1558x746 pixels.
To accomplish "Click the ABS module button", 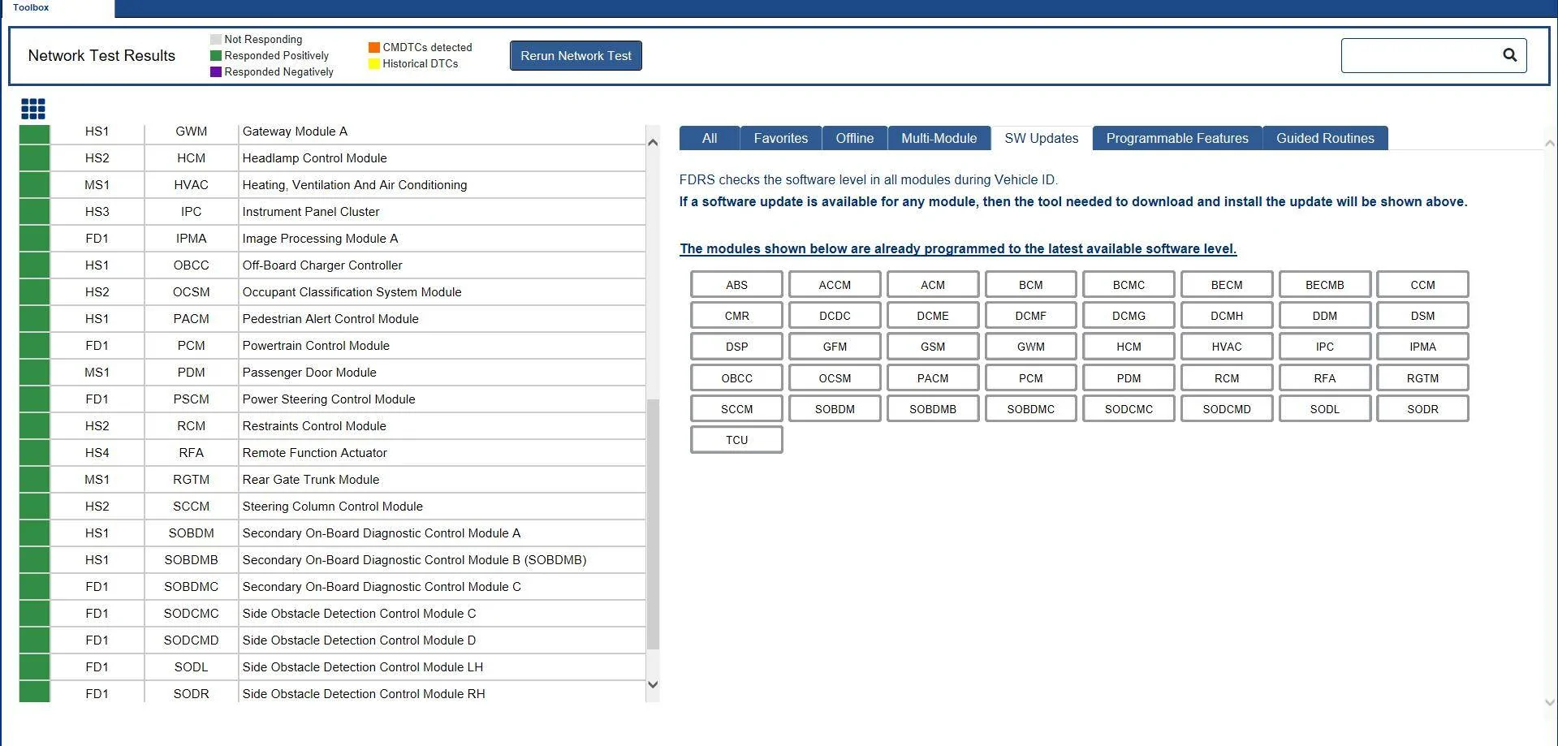I will 736,285.
